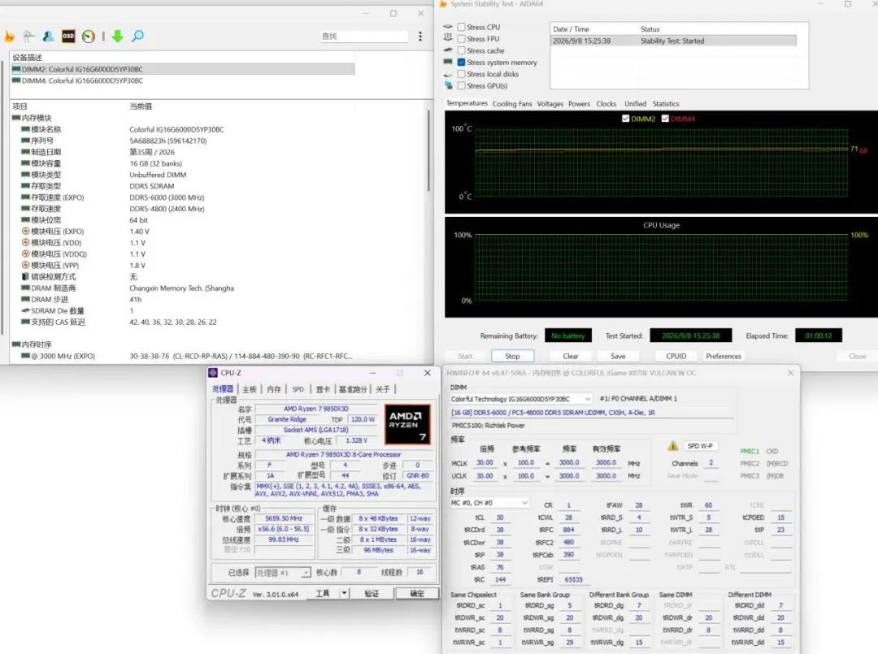Click the green download arrow icon
Viewport: 878px width, 654px height.
coord(117,37)
